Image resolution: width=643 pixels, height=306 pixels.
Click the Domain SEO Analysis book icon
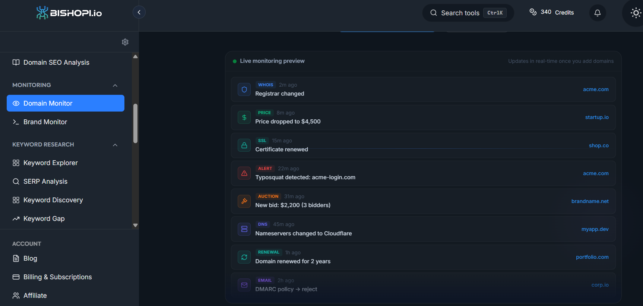16,62
